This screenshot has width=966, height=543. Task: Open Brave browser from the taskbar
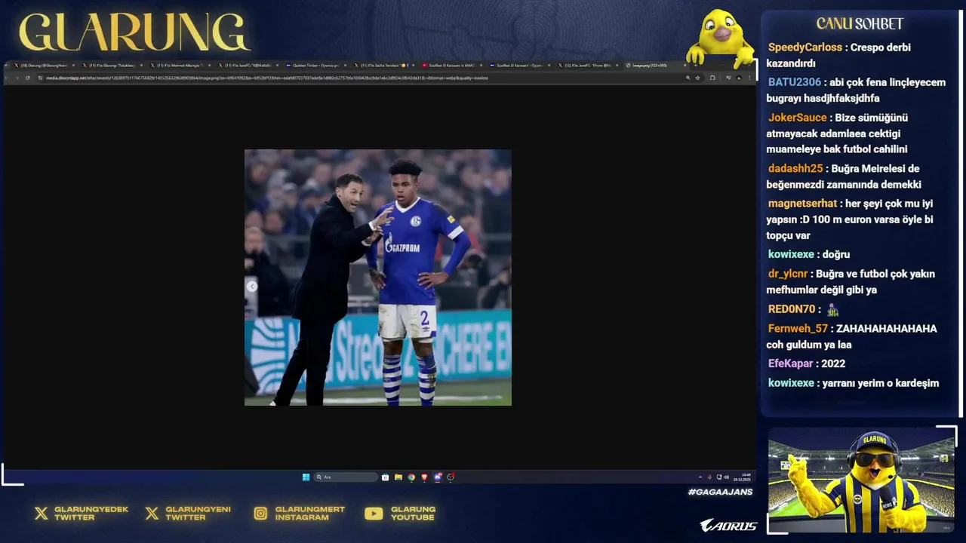click(424, 477)
